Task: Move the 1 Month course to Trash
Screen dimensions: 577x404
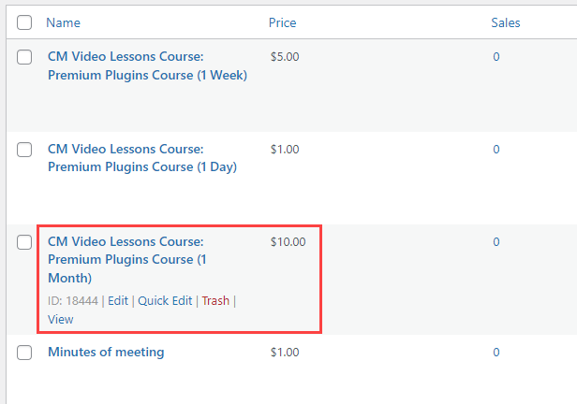Action: [x=215, y=301]
